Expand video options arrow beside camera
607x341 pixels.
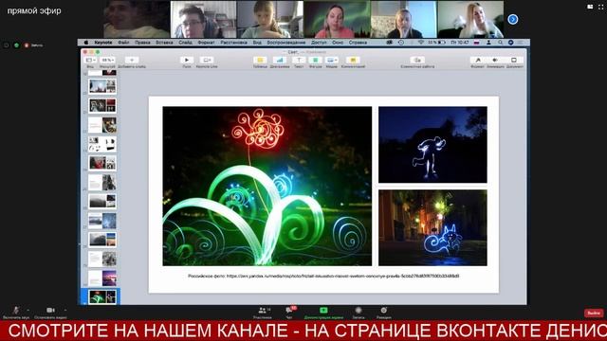[x=65, y=310]
